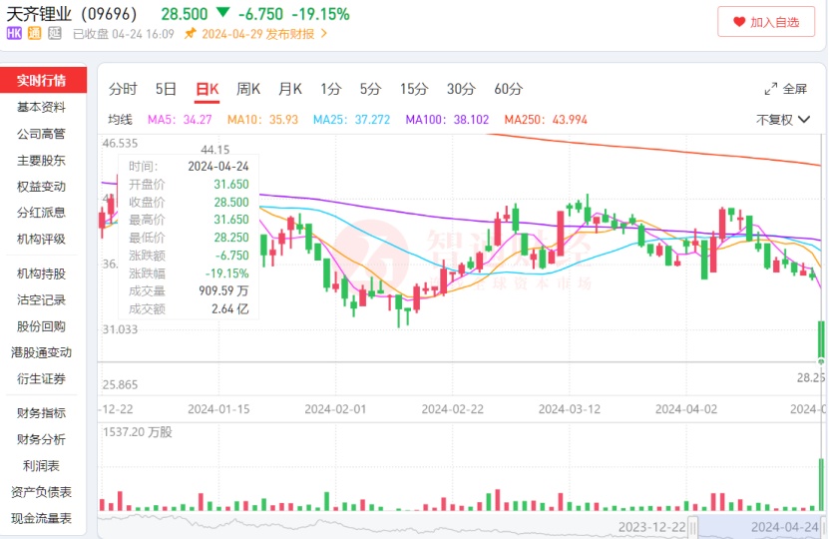Click the orange 通 badge icon
Viewport: 829px width, 539px height.
[34, 34]
